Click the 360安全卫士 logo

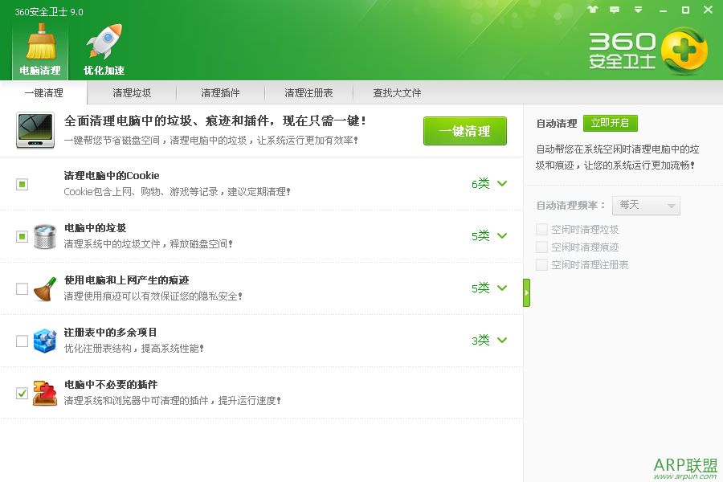647,51
